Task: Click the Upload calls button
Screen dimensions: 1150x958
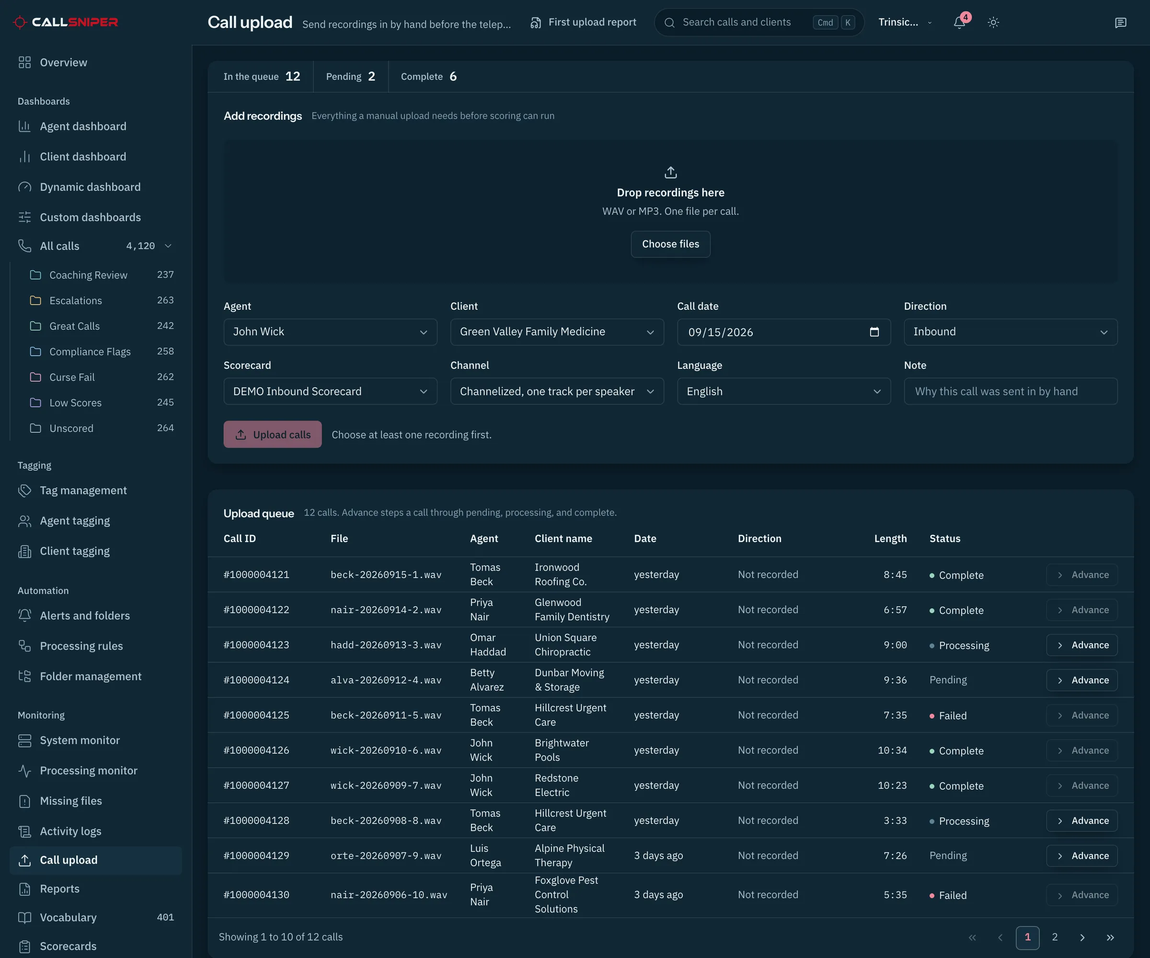Action: coord(272,434)
